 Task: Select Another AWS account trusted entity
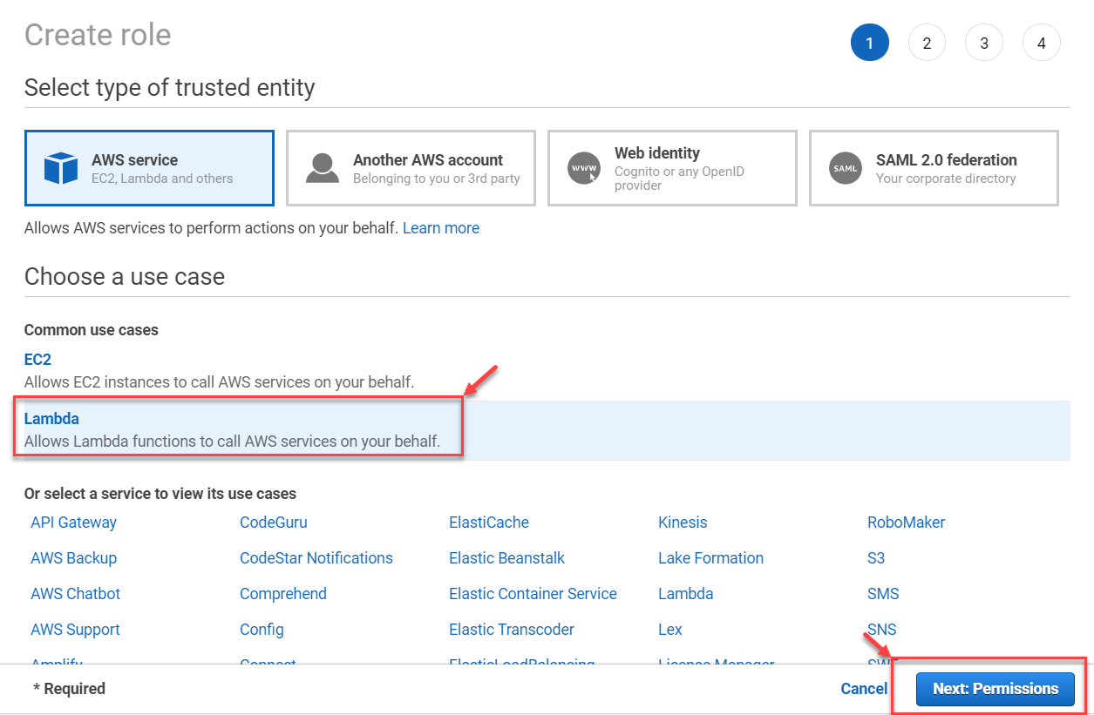tap(411, 168)
